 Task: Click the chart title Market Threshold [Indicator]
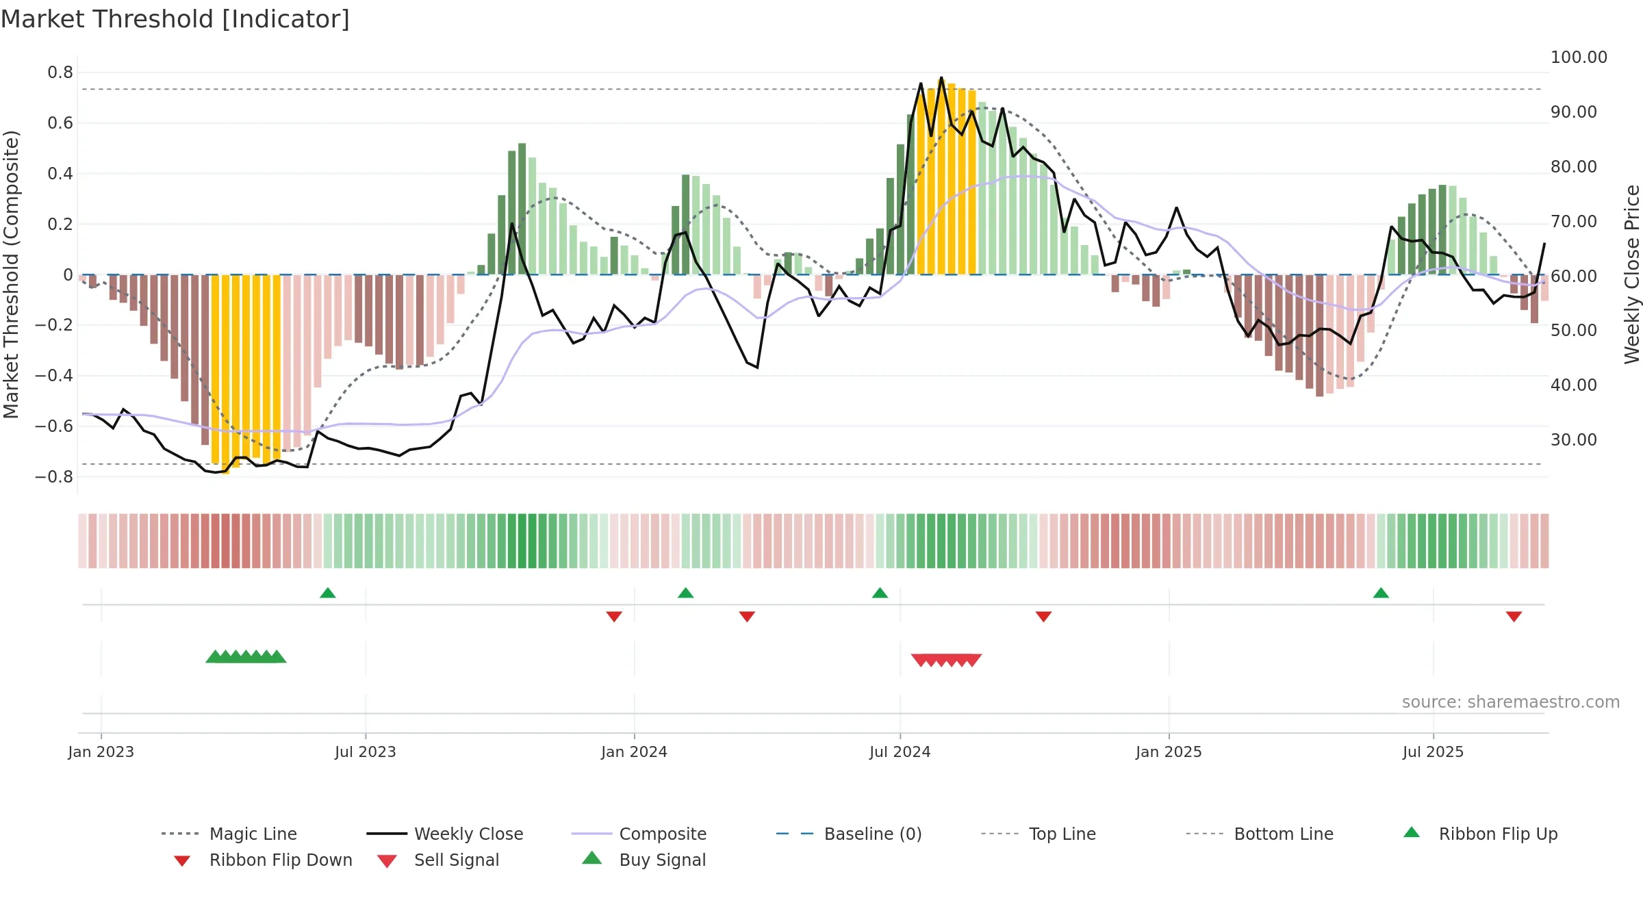pyautogui.click(x=175, y=19)
